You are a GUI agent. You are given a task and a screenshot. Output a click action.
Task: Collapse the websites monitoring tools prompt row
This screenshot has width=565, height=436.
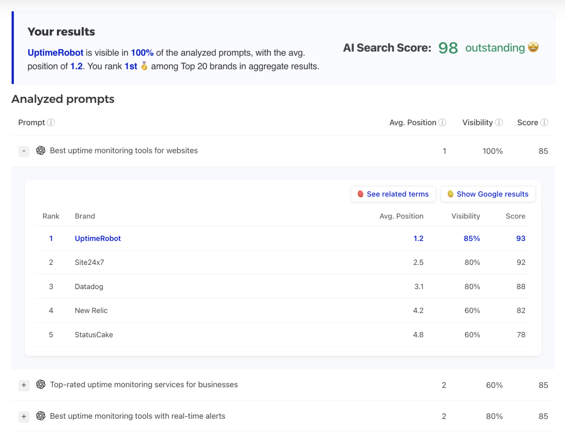pos(24,151)
